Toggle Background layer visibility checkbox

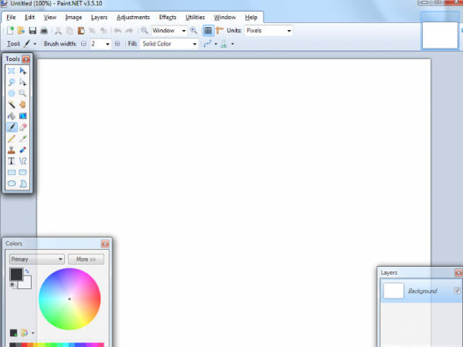pos(457,291)
